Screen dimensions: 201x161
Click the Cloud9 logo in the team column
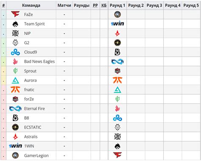(x=15, y=52)
